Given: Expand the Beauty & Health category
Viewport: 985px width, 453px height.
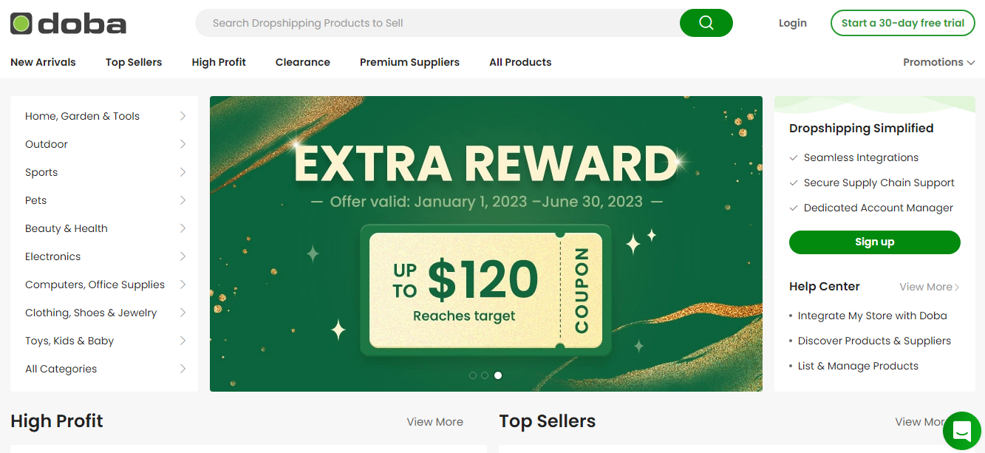Looking at the screenshot, I should tap(183, 228).
